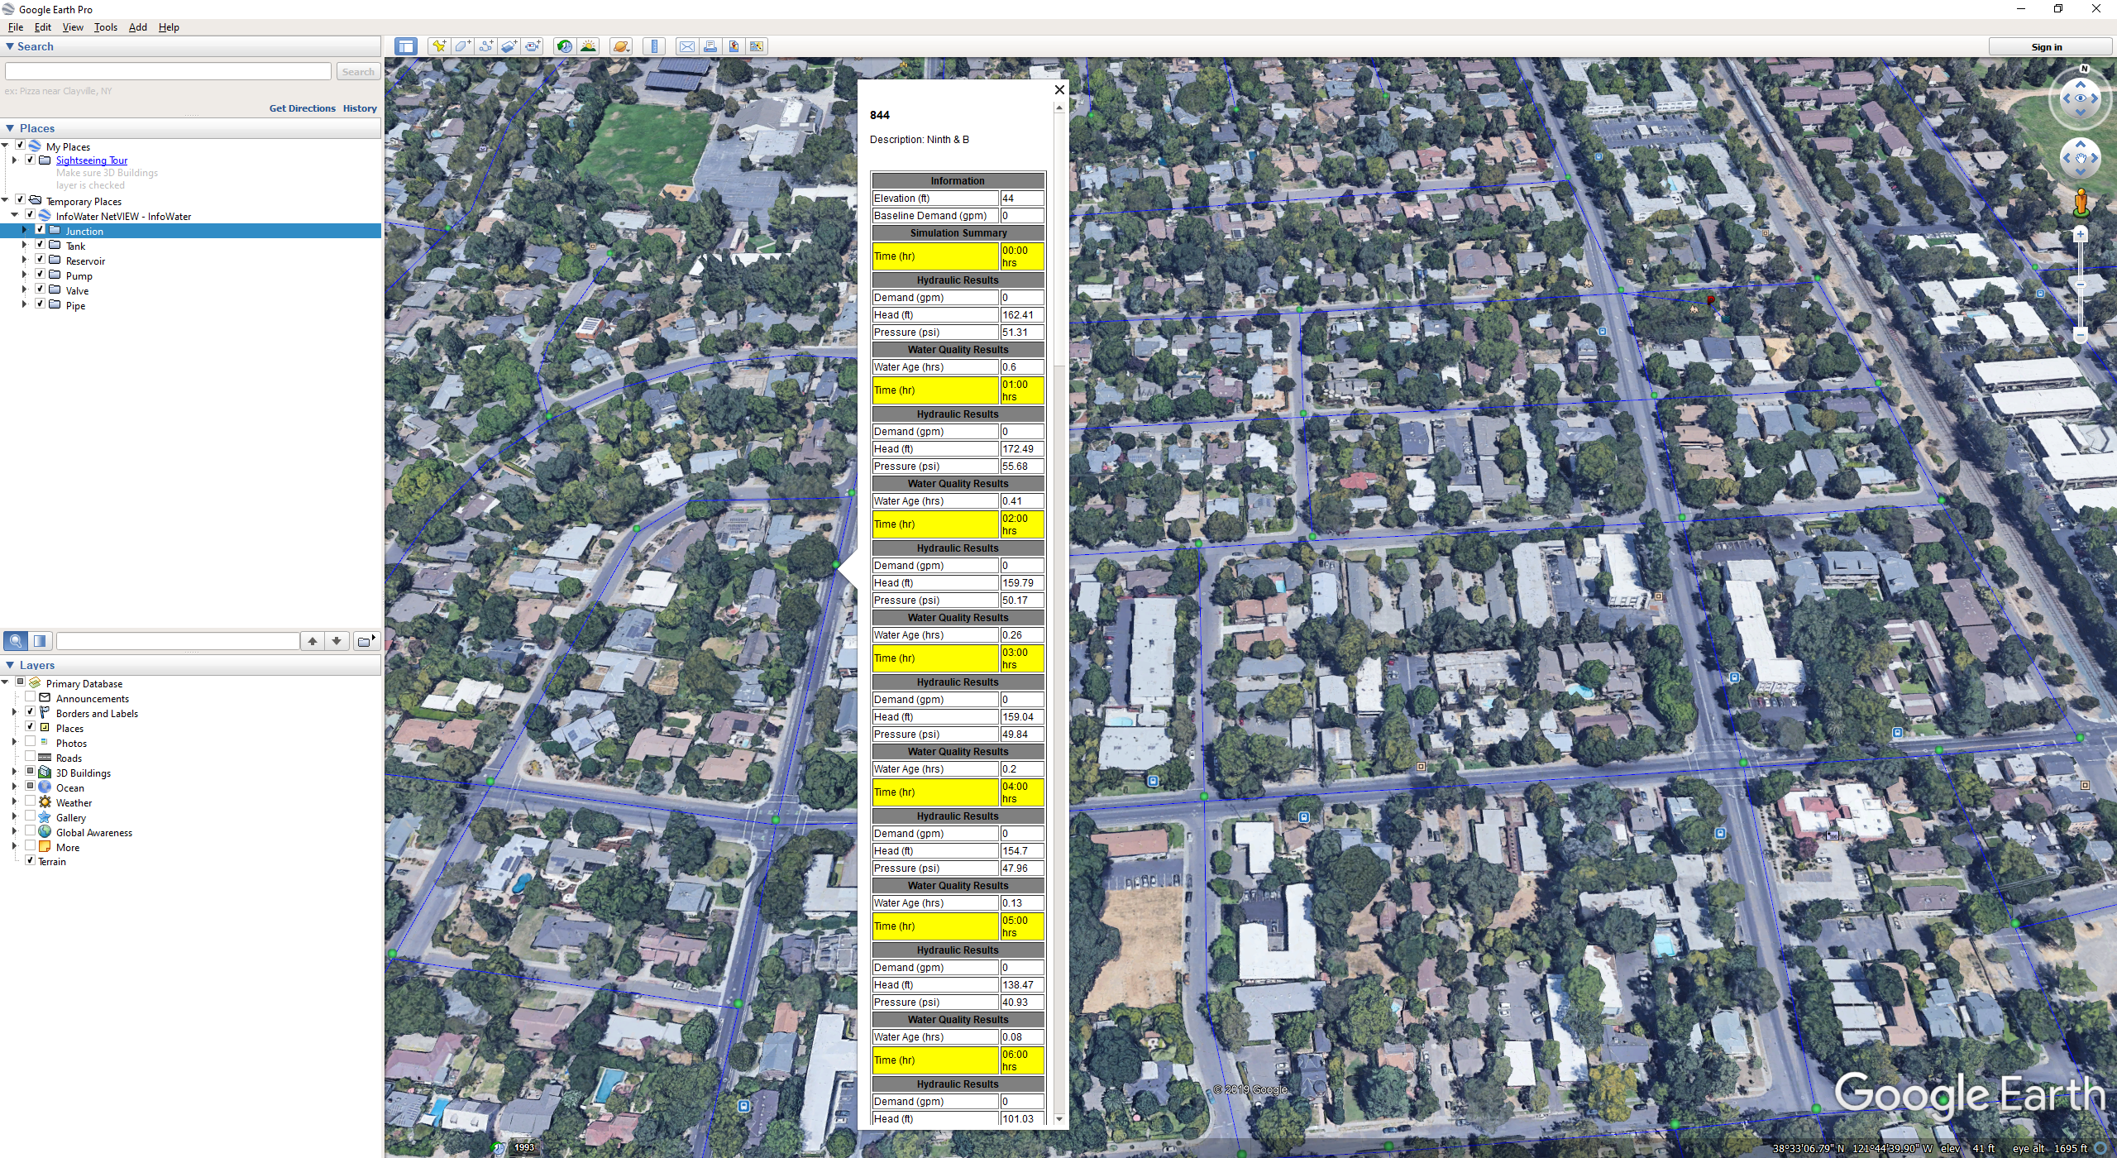Click the zoom slider on the map

pos(2081,285)
